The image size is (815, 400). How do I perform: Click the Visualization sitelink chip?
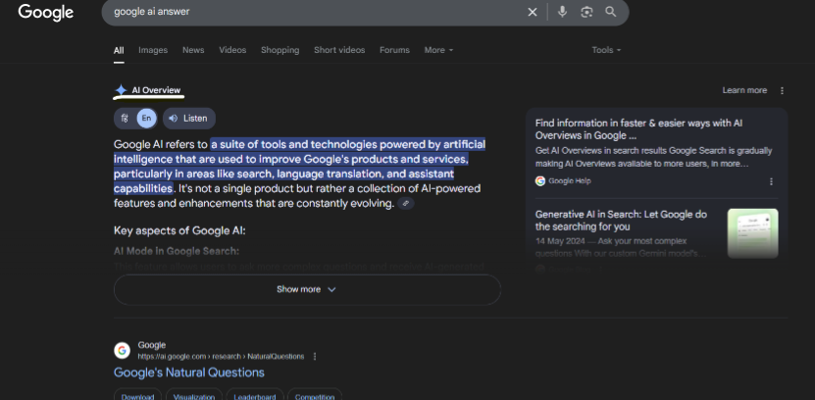(x=194, y=396)
